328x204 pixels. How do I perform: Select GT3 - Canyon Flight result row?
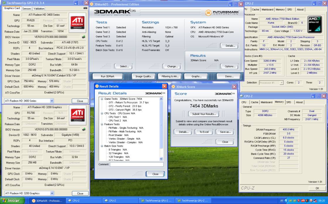(125, 110)
